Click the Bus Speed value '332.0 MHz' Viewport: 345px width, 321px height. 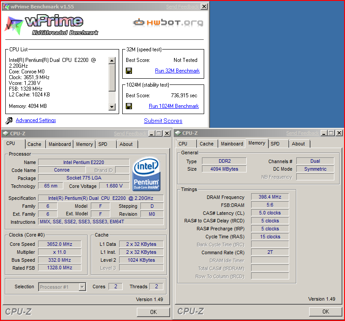tap(60, 260)
